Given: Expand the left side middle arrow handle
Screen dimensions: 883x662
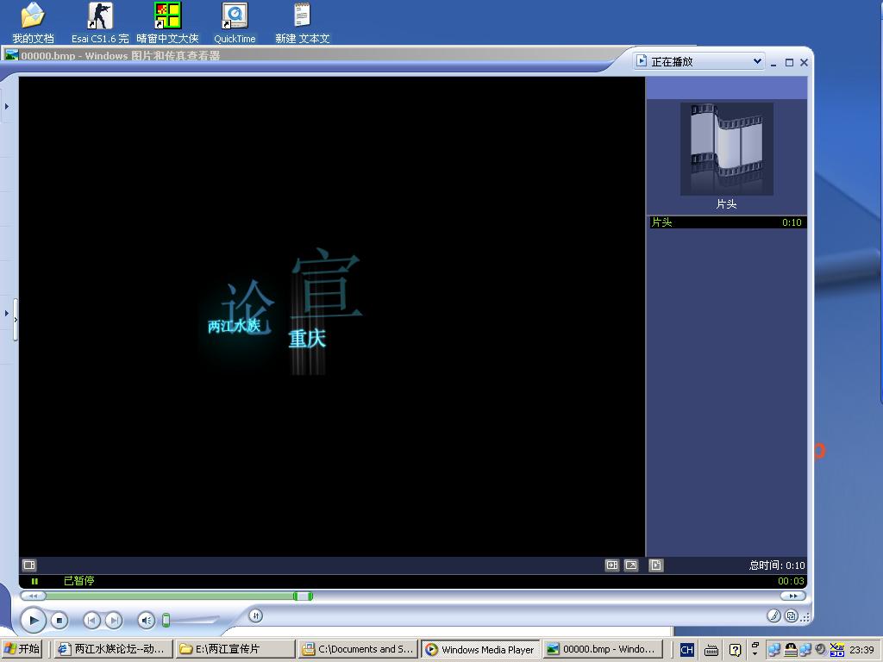Looking at the screenshot, I should tap(7, 313).
